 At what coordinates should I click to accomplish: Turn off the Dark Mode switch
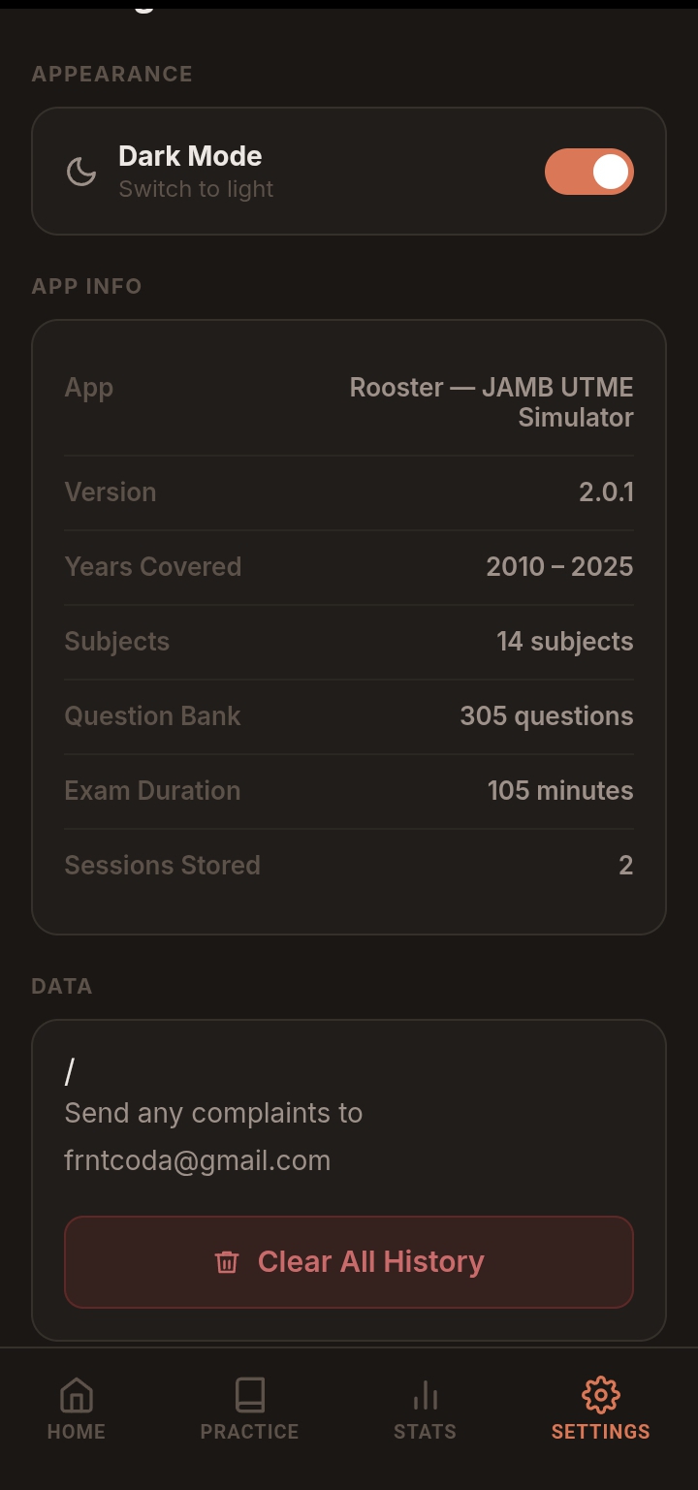point(588,172)
